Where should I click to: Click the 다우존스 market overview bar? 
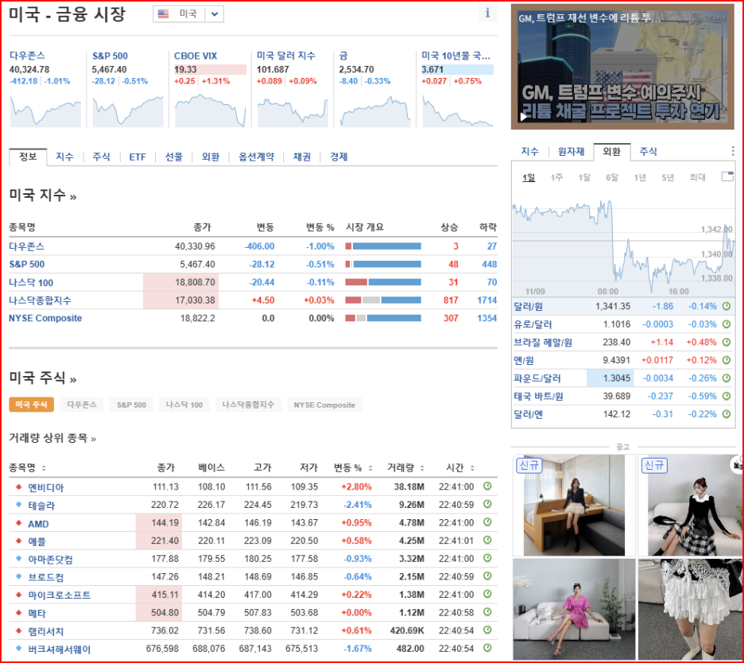coord(383,246)
